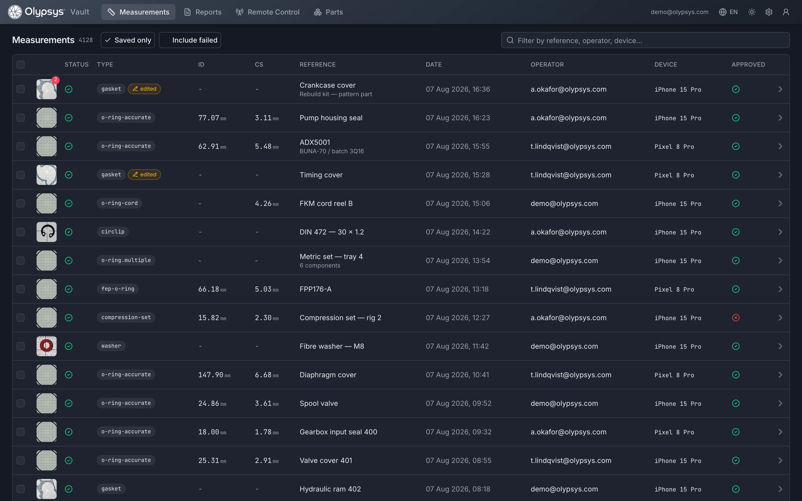
Task: Open the EN language dropdown
Action: pyautogui.click(x=728, y=12)
